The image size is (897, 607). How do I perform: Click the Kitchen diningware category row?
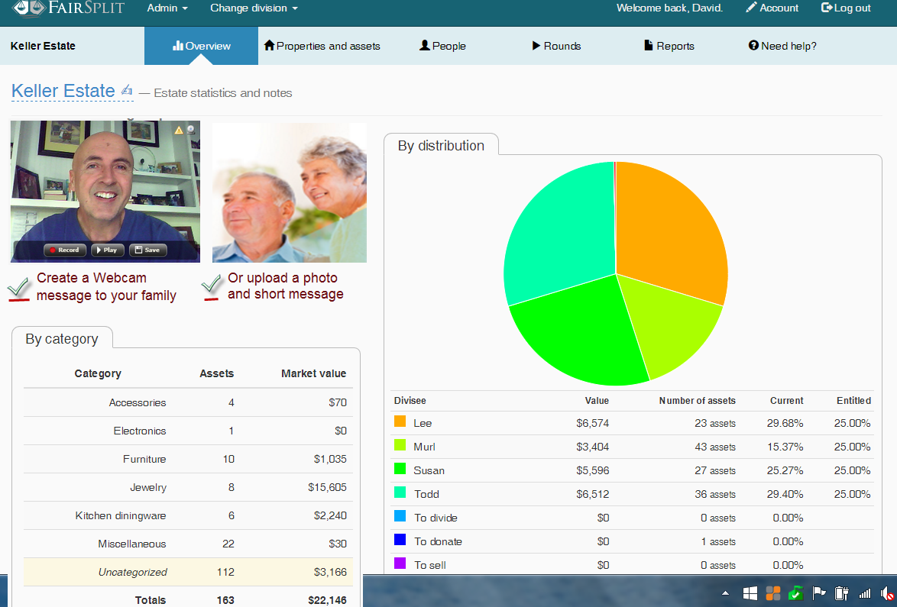tap(188, 515)
